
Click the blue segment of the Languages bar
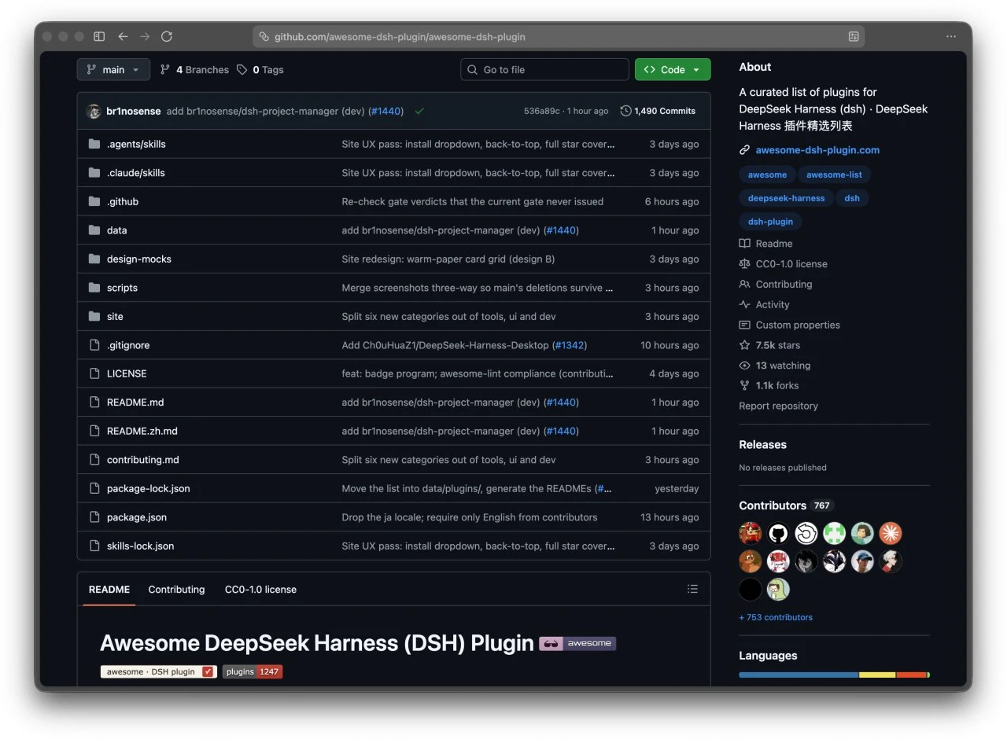[x=799, y=675]
